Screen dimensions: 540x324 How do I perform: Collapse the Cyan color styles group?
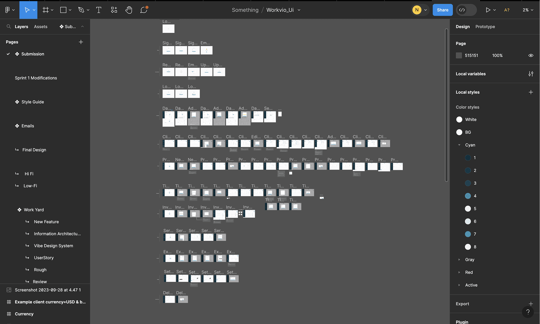(459, 145)
